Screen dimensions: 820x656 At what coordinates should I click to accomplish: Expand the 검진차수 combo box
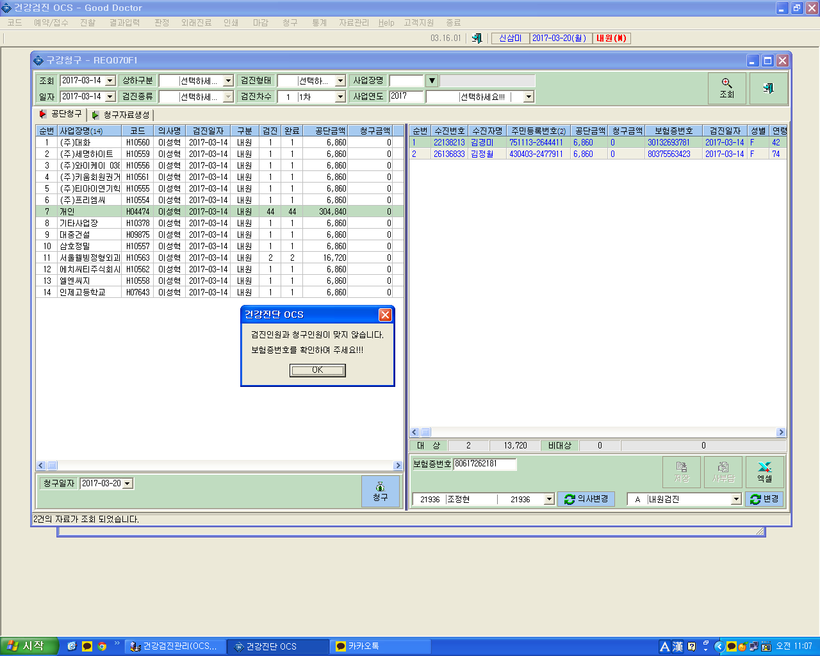[x=340, y=97]
